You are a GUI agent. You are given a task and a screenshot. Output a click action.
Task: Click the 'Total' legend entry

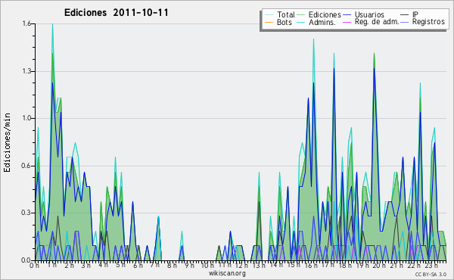pos(286,14)
